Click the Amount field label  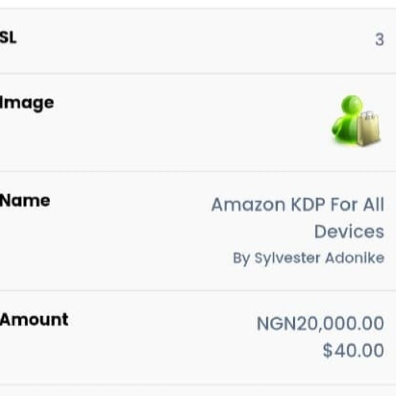click(34, 320)
